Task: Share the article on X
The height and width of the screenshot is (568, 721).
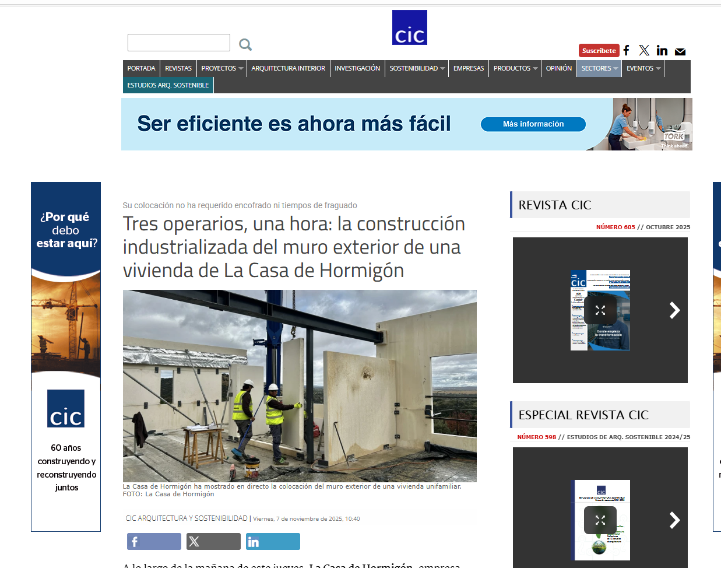Action: (x=213, y=541)
